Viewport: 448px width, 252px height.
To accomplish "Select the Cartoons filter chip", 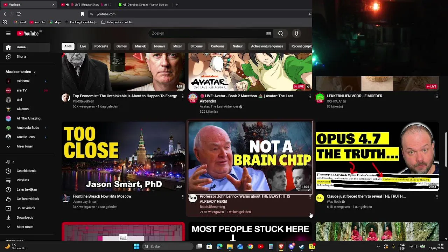I will (x=217, y=46).
